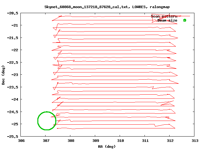Viewport: 201px width, 150px height.
Task: Click the -25.5 tick label on Dec axis
Action: 13,137
